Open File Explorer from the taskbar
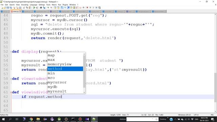Viewport: 217px width, 122px height. point(38,119)
